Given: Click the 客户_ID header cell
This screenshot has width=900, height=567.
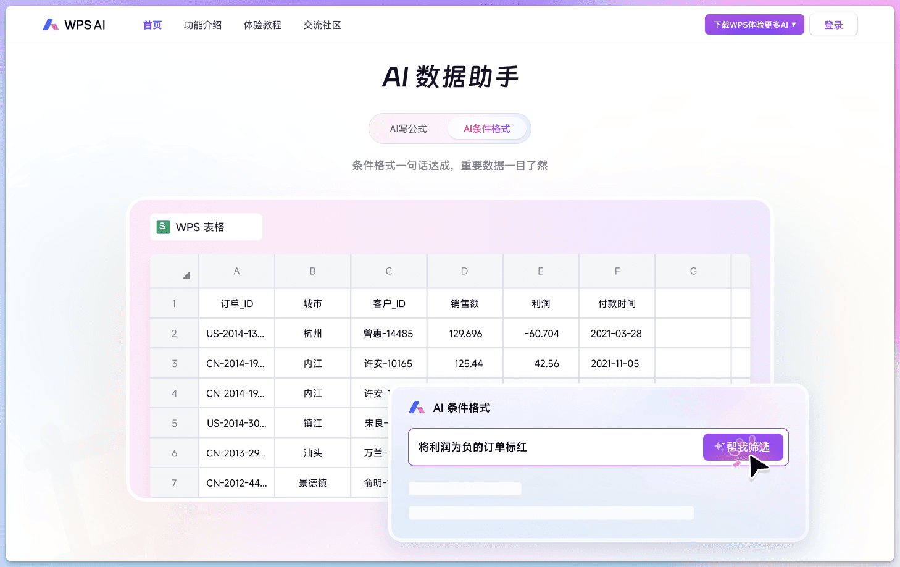Looking at the screenshot, I should 389,303.
